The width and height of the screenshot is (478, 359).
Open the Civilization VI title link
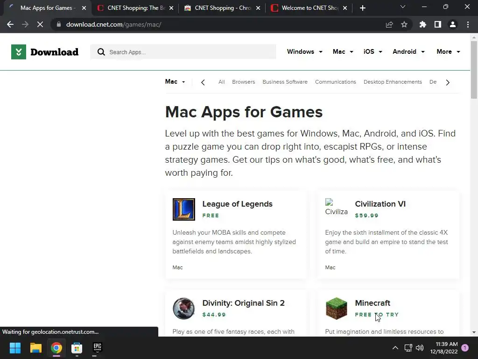pyautogui.click(x=380, y=204)
